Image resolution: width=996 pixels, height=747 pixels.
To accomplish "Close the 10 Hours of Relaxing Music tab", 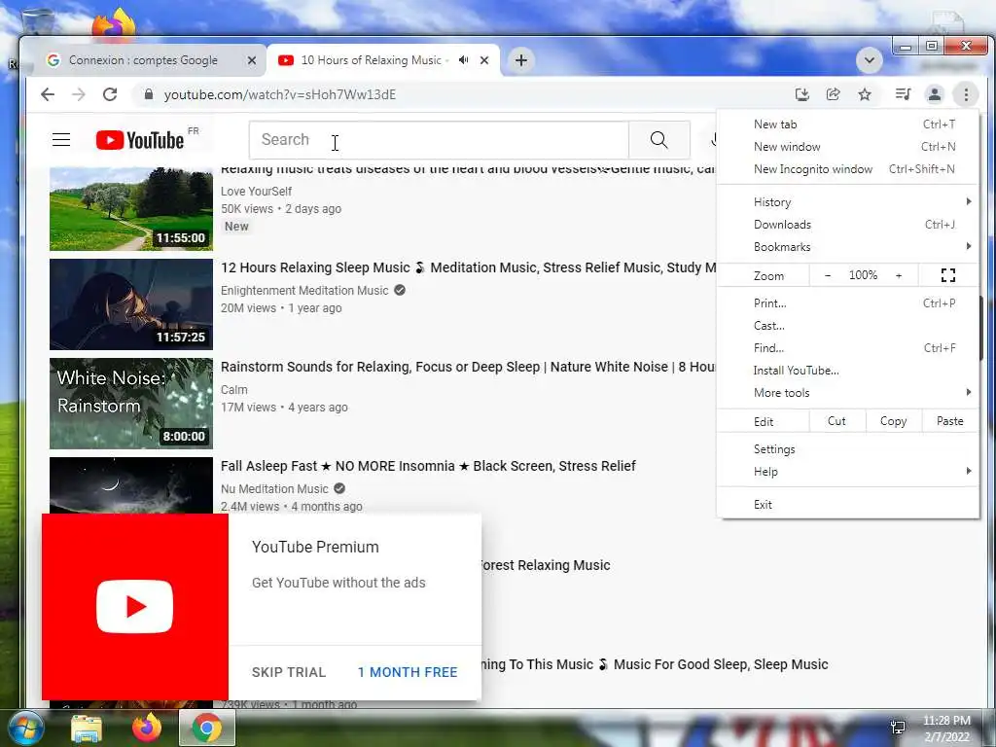I will [x=484, y=60].
